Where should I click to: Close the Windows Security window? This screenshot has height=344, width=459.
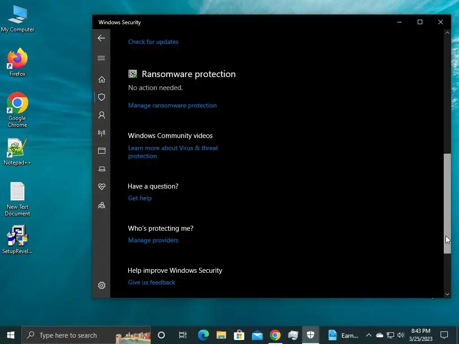coord(440,22)
